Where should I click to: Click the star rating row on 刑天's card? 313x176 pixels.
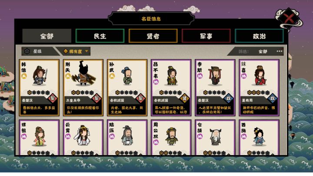pyautogui.click(x=83, y=92)
